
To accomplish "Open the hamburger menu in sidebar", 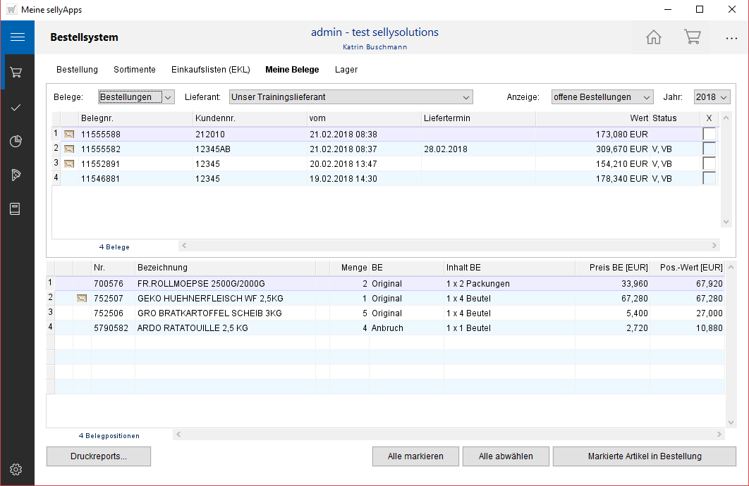I will coord(17,37).
